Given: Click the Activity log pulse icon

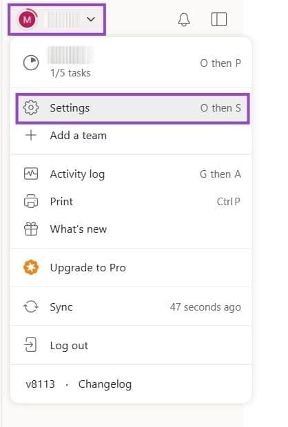Looking at the screenshot, I should [31, 174].
